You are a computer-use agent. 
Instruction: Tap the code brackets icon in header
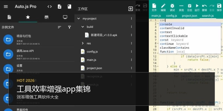click(x=50, y=6)
